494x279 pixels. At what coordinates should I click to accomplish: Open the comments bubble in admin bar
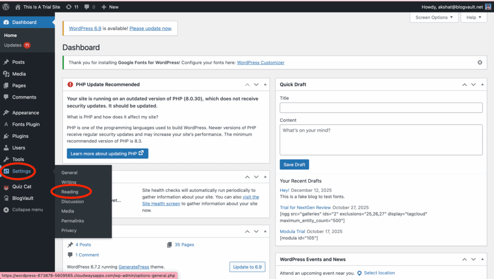(89, 7)
